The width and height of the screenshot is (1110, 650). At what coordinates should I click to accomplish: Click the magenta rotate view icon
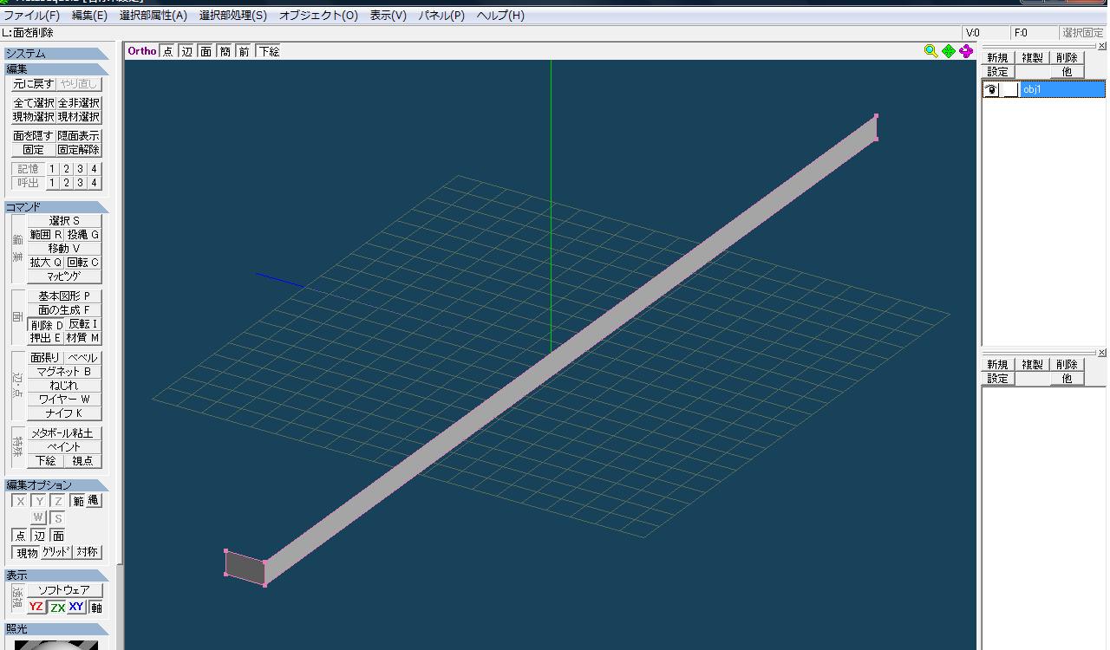pos(966,51)
